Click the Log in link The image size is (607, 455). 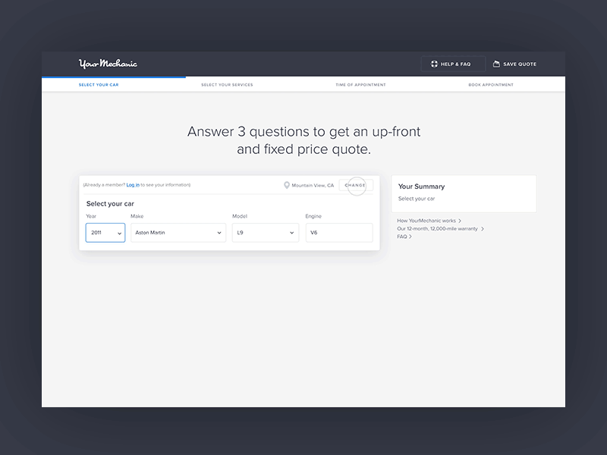click(133, 184)
